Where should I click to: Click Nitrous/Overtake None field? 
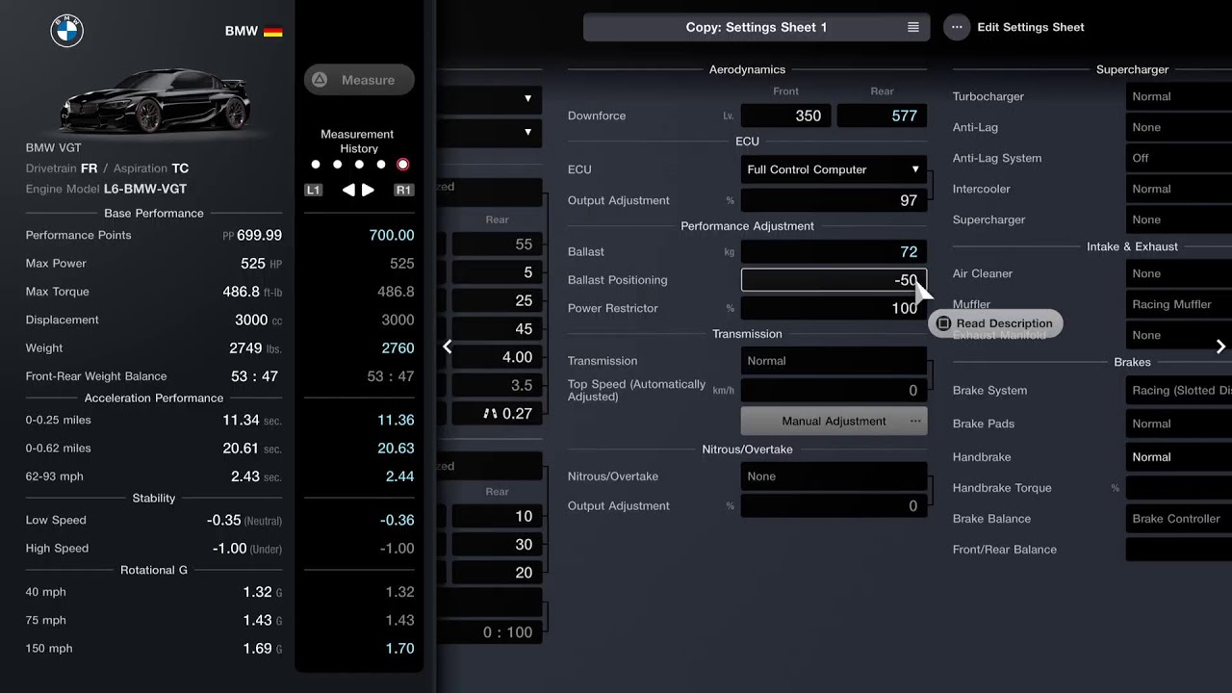tap(834, 476)
